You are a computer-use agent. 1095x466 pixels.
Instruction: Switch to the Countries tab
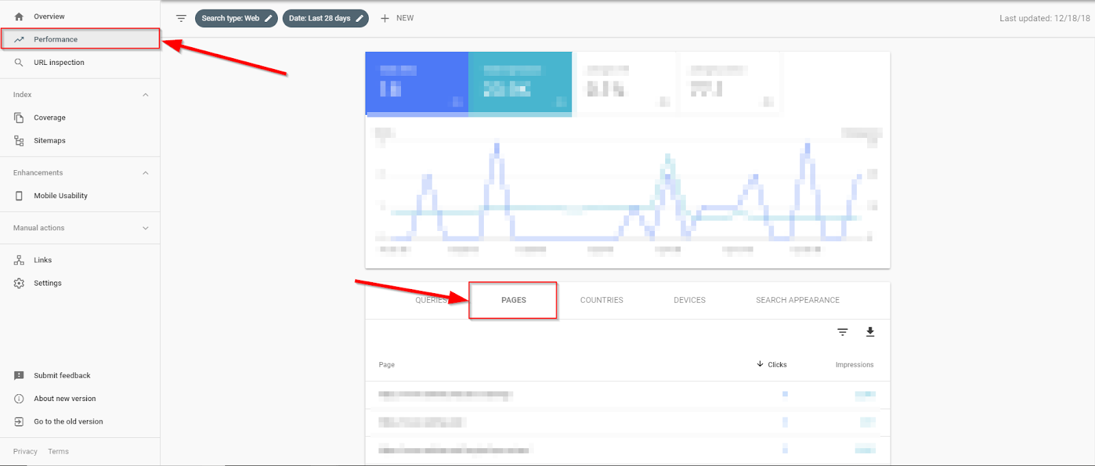coord(602,300)
